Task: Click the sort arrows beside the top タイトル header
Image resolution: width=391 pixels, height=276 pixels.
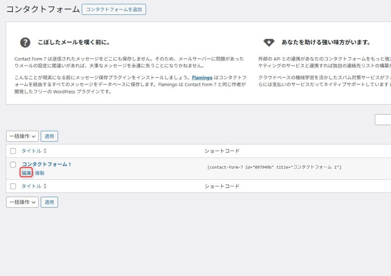Action: tap(45, 151)
